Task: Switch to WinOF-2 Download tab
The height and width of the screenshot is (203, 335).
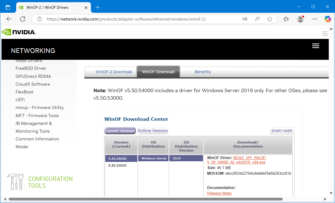Action: 114,72
